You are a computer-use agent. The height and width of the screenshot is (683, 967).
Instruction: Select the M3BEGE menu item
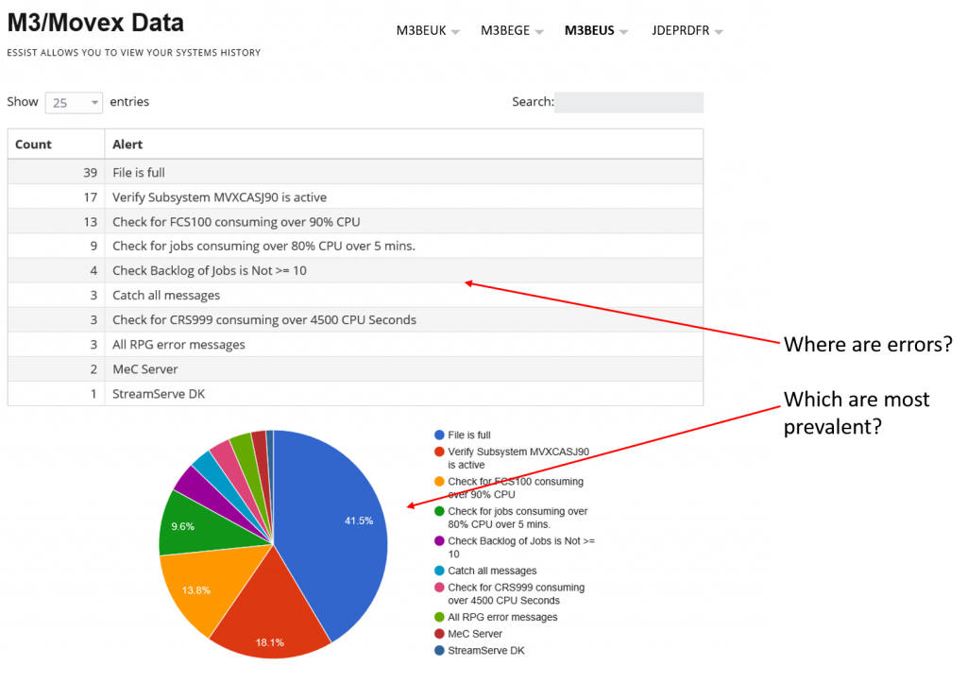click(511, 30)
